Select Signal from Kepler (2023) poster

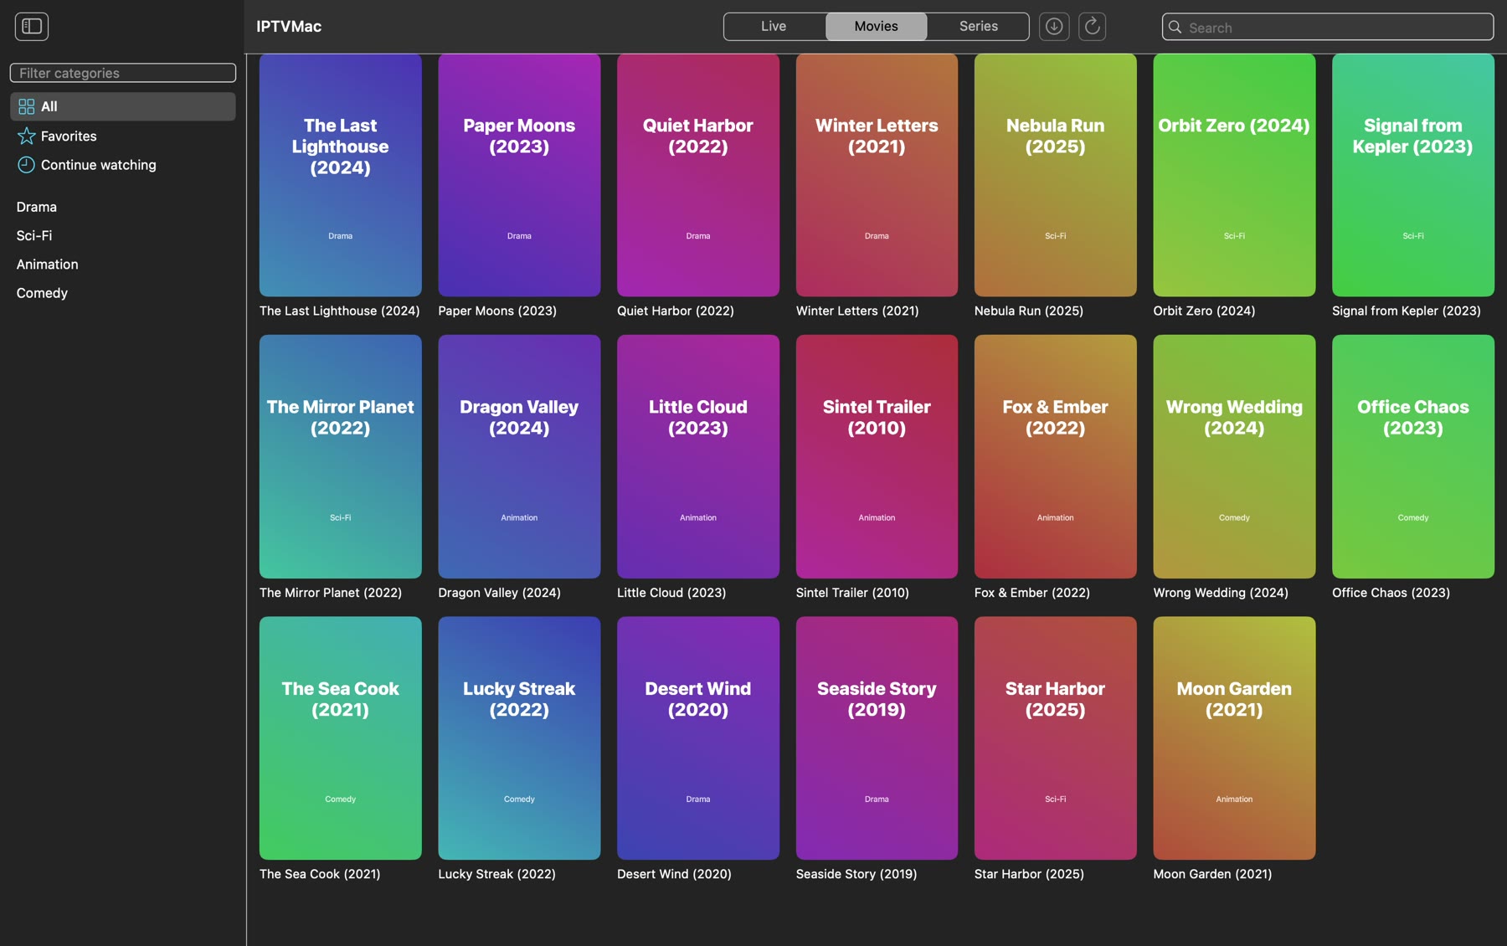click(1412, 175)
